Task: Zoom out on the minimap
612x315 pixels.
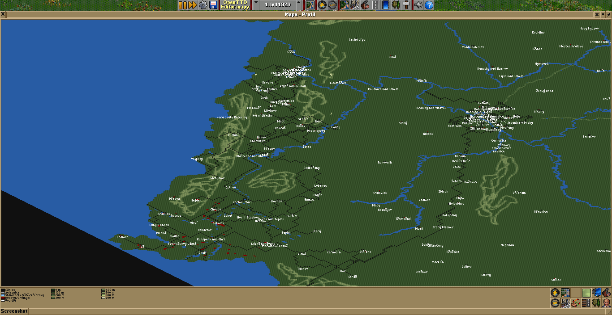Action: click(x=555, y=302)
